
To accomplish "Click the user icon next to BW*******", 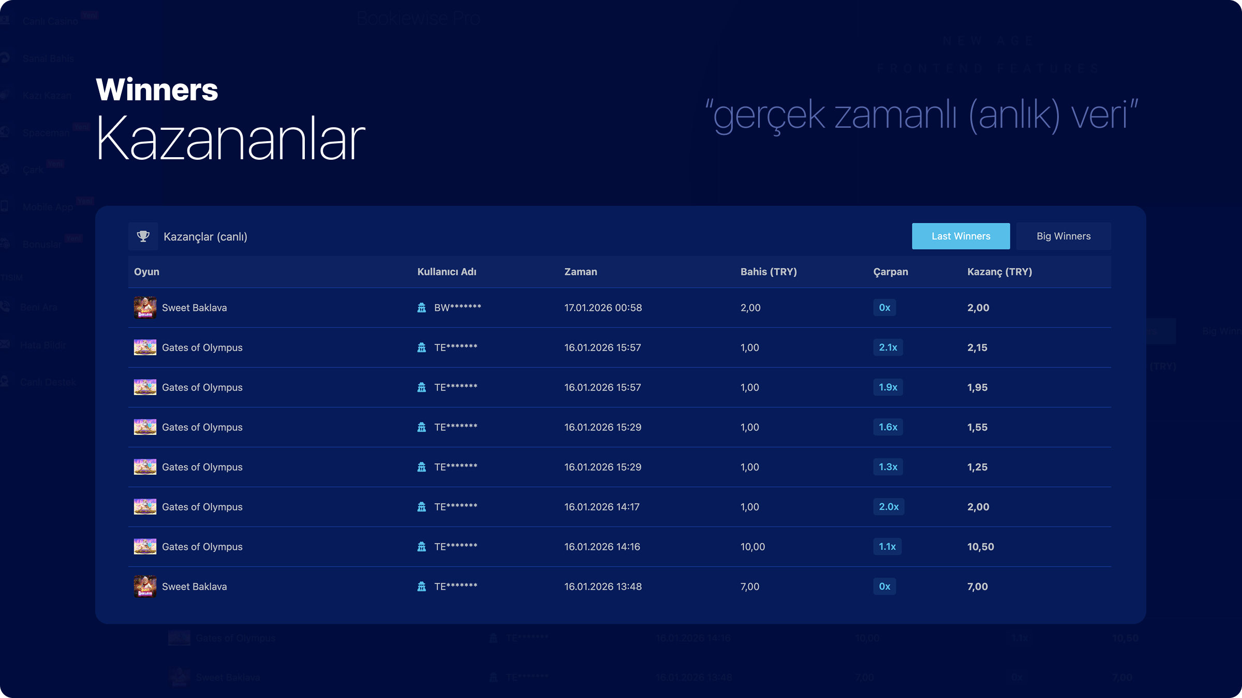I will pyautogui.click(x=422, y=308).
